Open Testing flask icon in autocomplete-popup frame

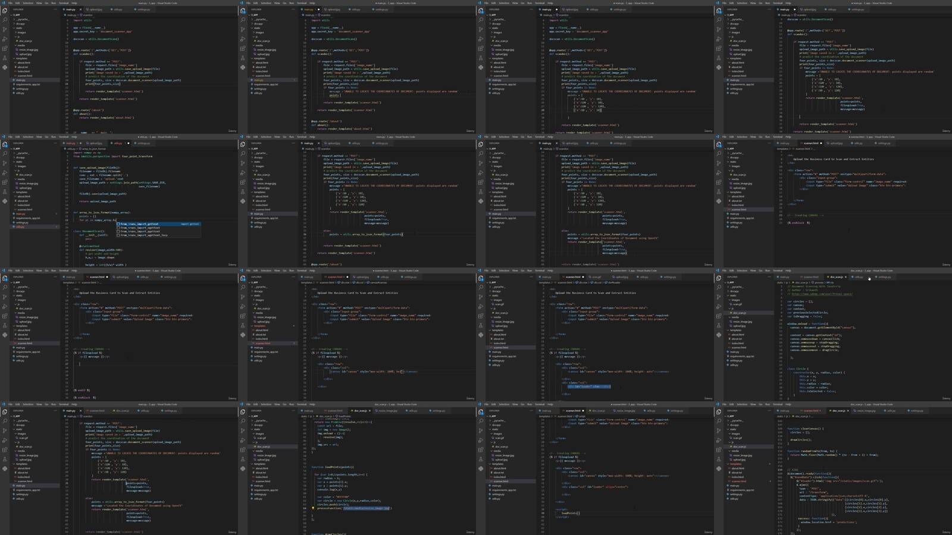click(5, 191)
